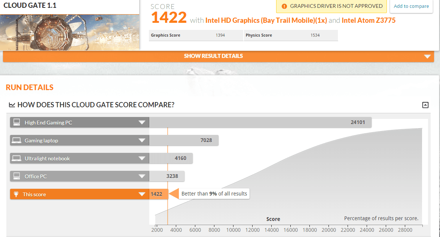Open Intel Atom Z3775 link
This screenshot has width=440, height=237.
[369, 21]
